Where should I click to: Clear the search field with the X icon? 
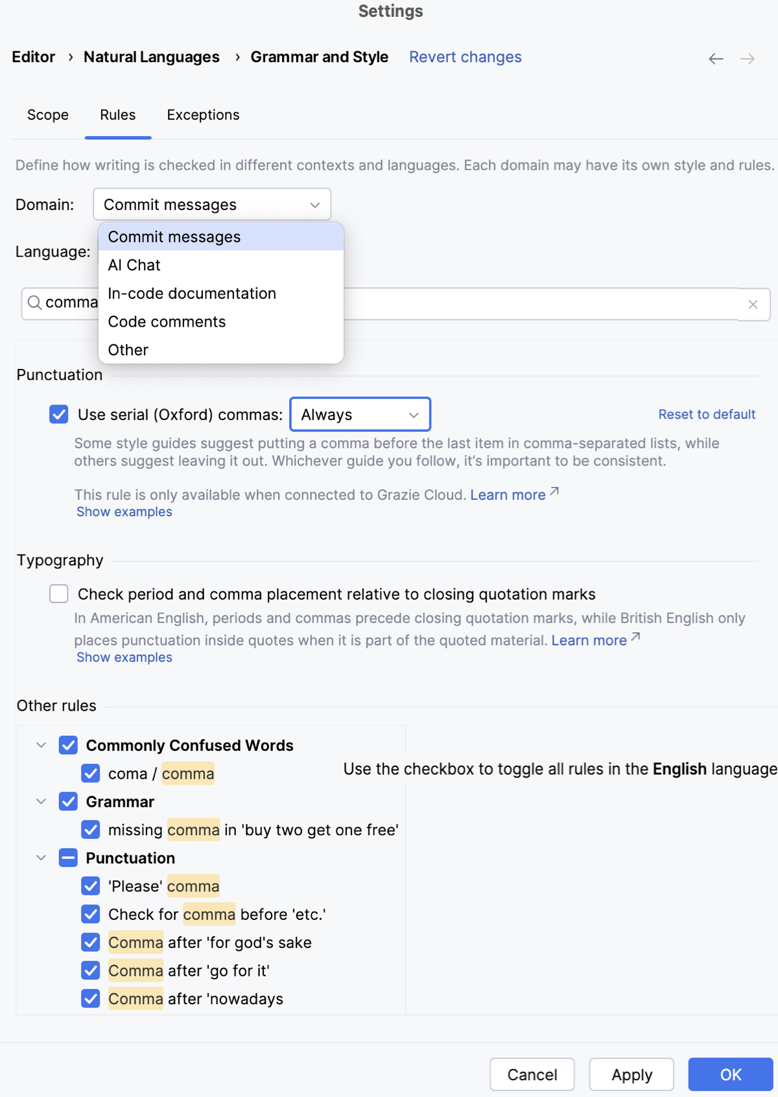(753, 304)
